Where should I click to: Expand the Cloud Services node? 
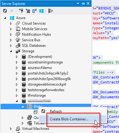[11, 23]
